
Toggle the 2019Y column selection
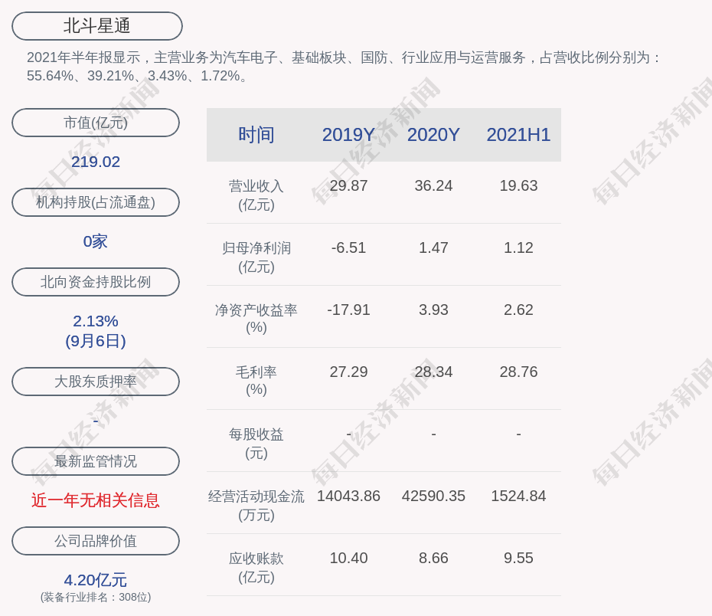point(348,135)
